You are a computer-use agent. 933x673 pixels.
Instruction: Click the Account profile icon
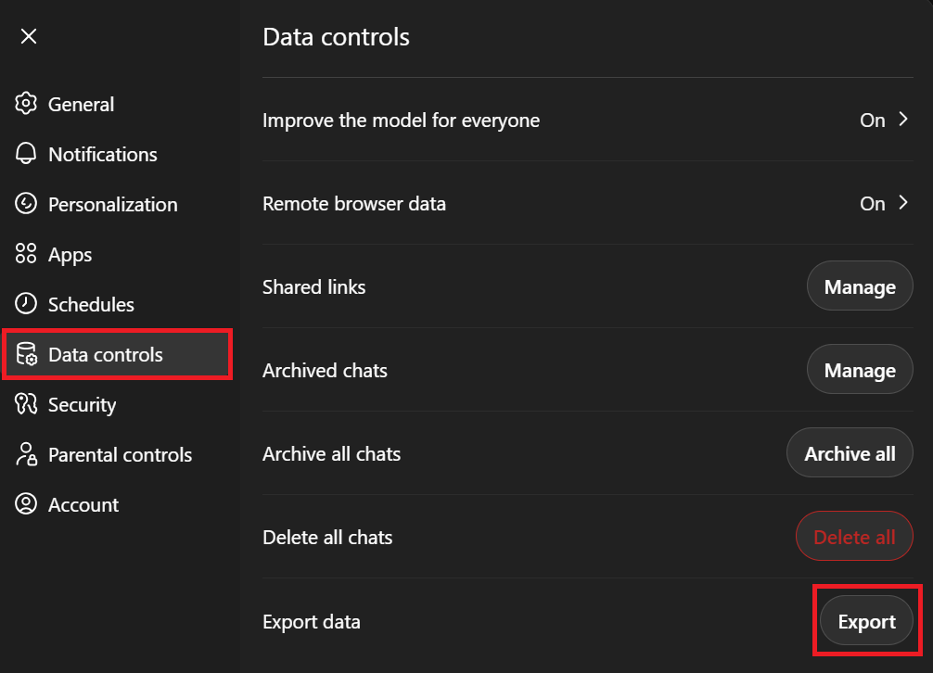click(x=28, y=504)
